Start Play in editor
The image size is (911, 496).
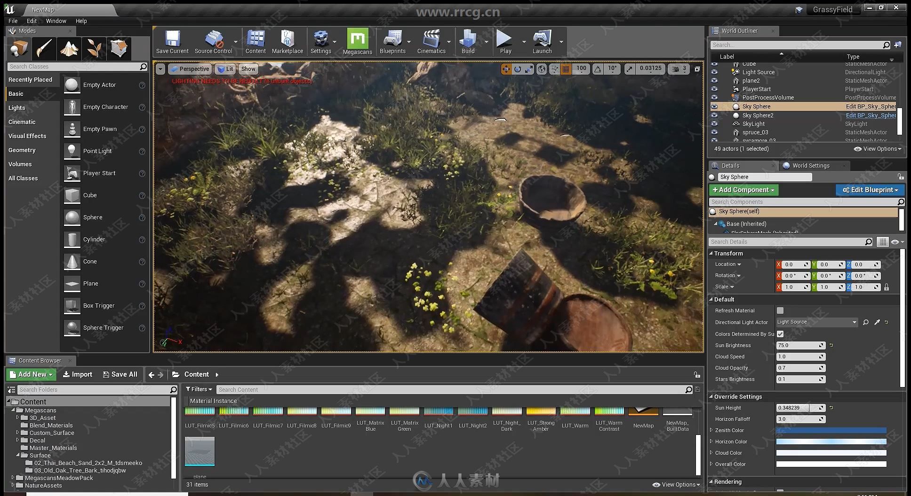click(x=505, y=42)
